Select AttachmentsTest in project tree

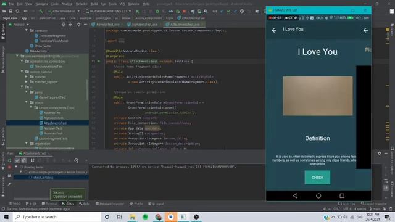tap(55, 123)
